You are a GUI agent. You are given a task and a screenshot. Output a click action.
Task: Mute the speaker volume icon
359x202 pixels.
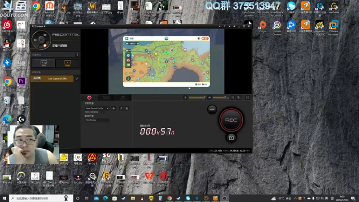210,97
